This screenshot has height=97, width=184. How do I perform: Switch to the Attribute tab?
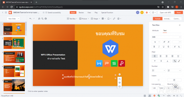[155, 31]
